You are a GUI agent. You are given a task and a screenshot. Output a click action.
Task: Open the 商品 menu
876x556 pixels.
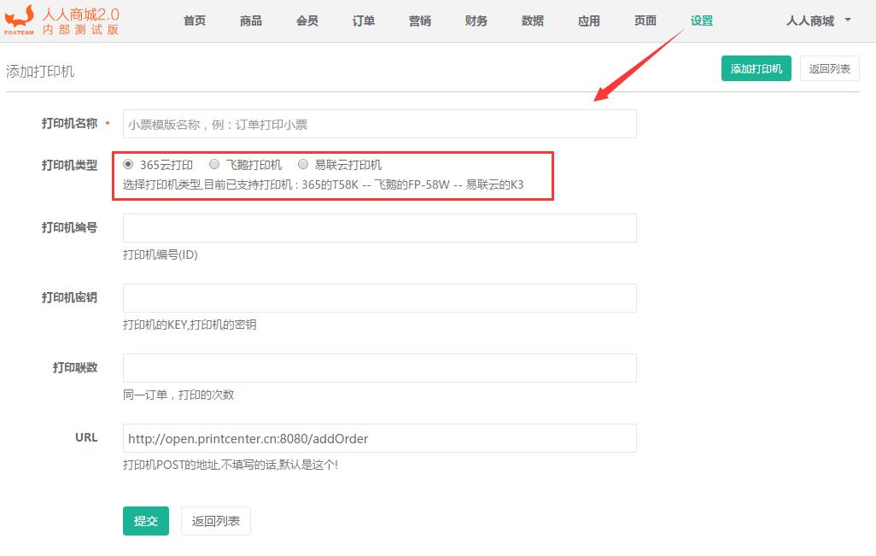tap(251, 20)
